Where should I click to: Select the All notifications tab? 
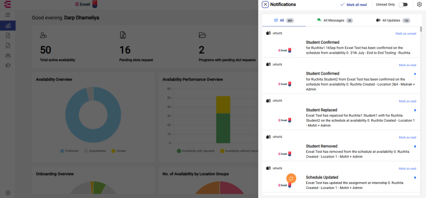click(x=284, y=20)
